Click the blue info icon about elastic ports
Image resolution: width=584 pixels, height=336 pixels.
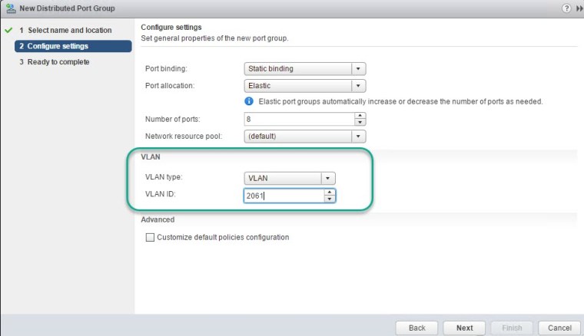pos(249,101)
